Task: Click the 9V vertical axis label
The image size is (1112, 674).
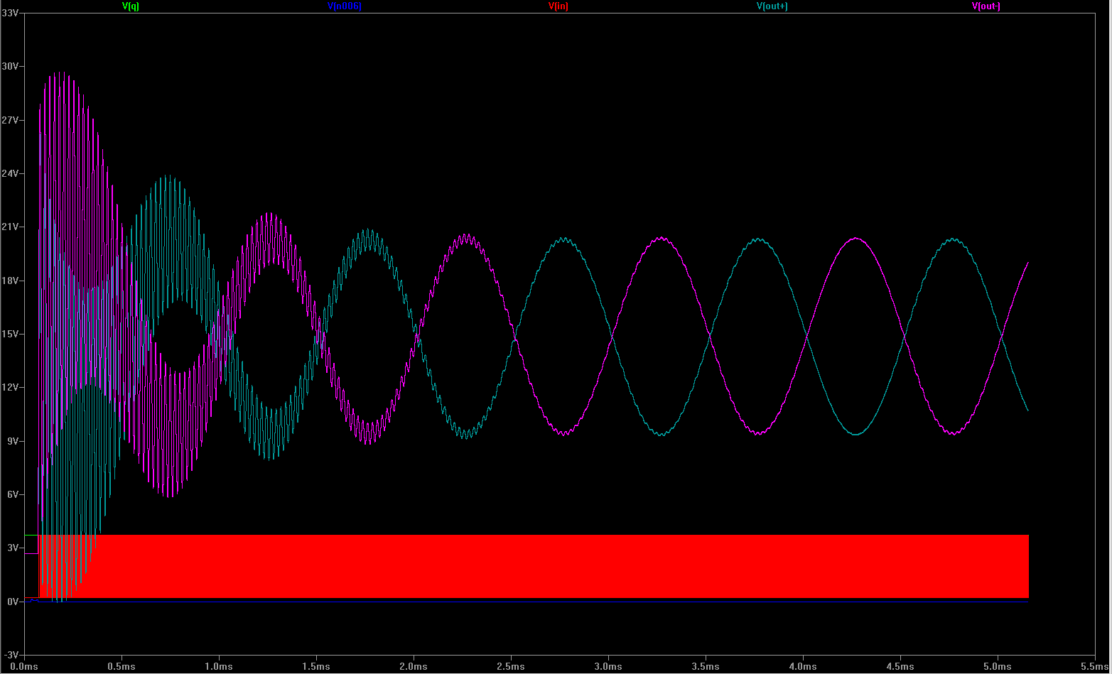Action: pyautogui.click(x=13, y=441)
